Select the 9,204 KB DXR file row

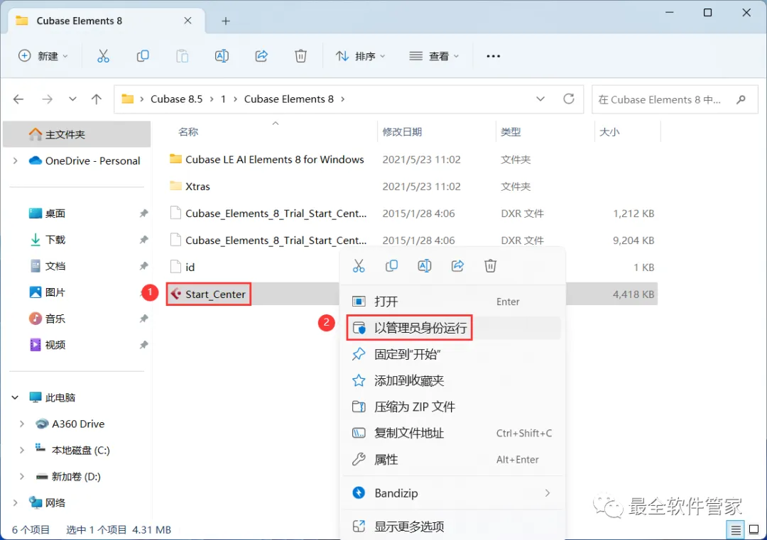tap(412, 241)
